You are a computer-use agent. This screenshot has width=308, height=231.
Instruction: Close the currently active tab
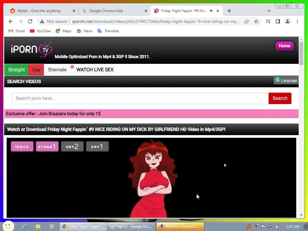218,11
